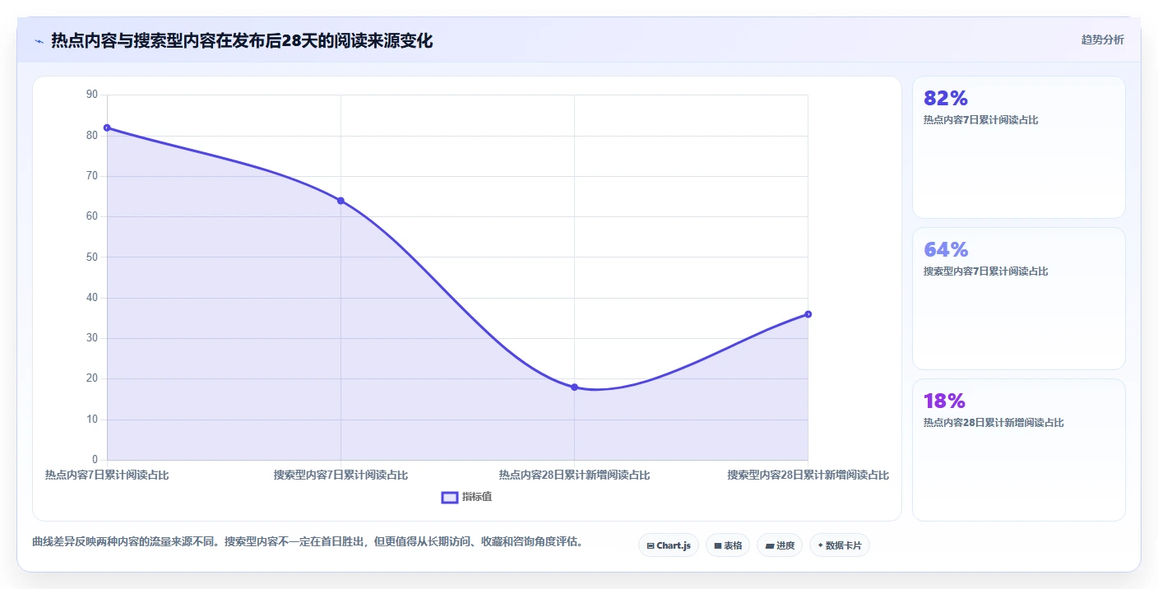Click card caption 热点内容7日累计阅读占比 under 82%
The width and height of the screenshot is (1158, 589).
(981, 120)
